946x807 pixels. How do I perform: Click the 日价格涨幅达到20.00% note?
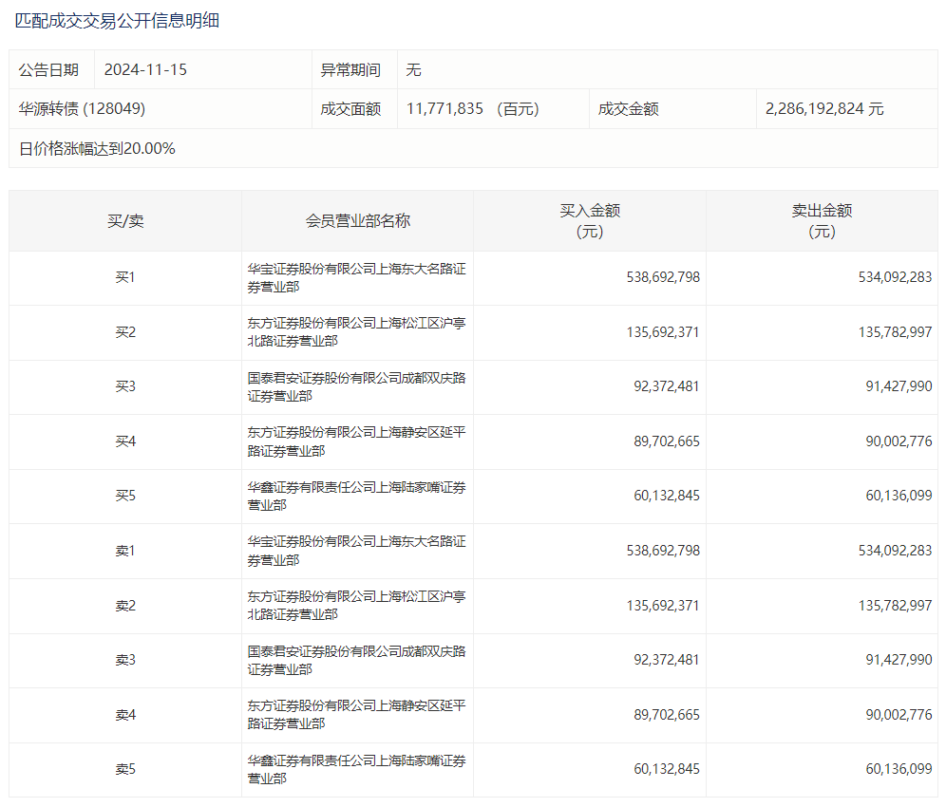click(x=97, y=148)
